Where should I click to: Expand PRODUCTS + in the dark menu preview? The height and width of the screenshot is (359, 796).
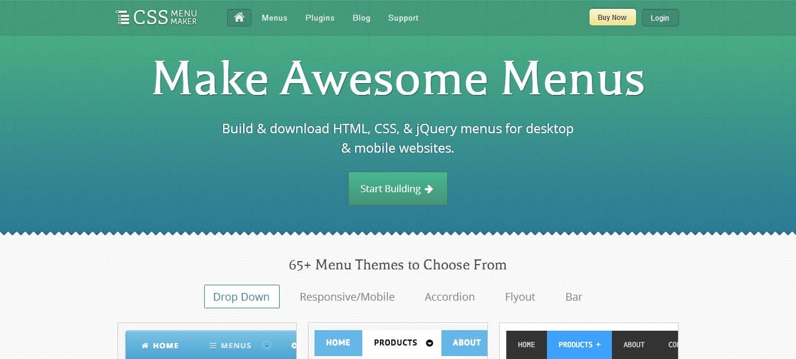[x=579, y=345]
